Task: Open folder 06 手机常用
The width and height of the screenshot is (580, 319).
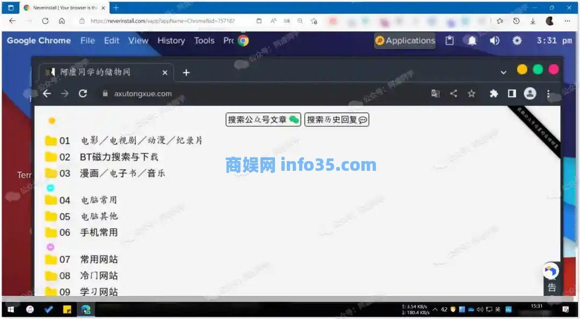Action: pos(82,233)
